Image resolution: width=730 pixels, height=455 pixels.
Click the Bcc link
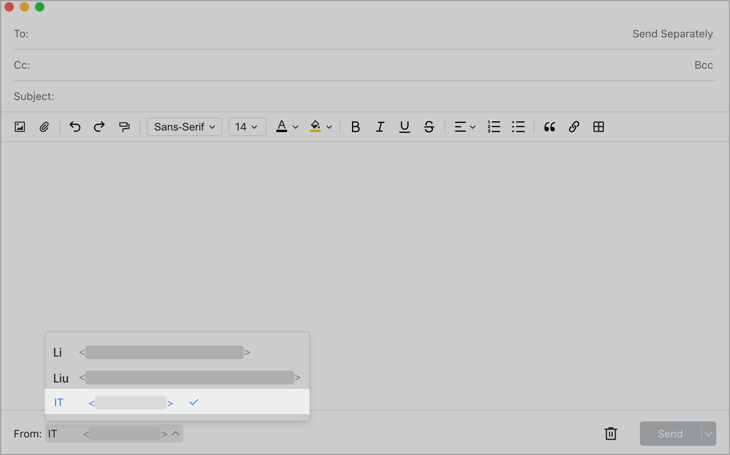tap(703, 65)
